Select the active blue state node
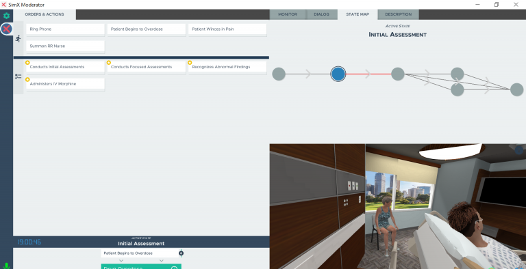The height and width of the screenshot is (269, 526). (x=338, y=74)
